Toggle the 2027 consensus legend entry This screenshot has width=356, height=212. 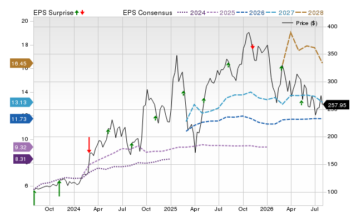tap(280, 13)
